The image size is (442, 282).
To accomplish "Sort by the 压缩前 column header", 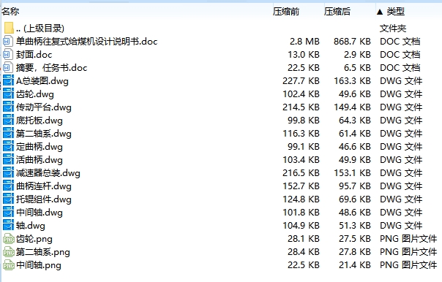I will (286, 12).
